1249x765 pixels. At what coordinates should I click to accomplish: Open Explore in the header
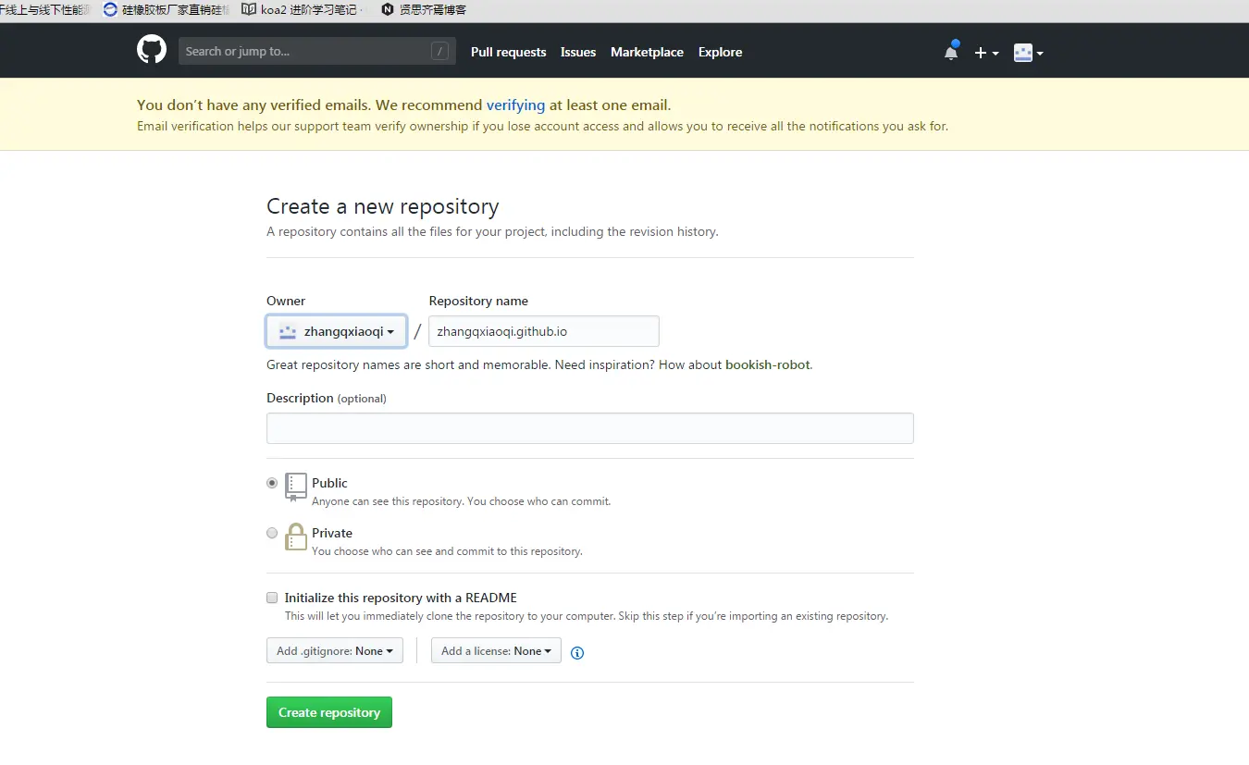point(720,52)
